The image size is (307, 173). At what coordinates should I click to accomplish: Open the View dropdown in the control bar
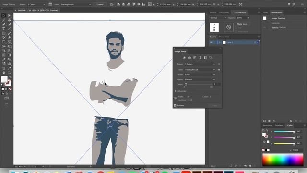tap(76, 4)
